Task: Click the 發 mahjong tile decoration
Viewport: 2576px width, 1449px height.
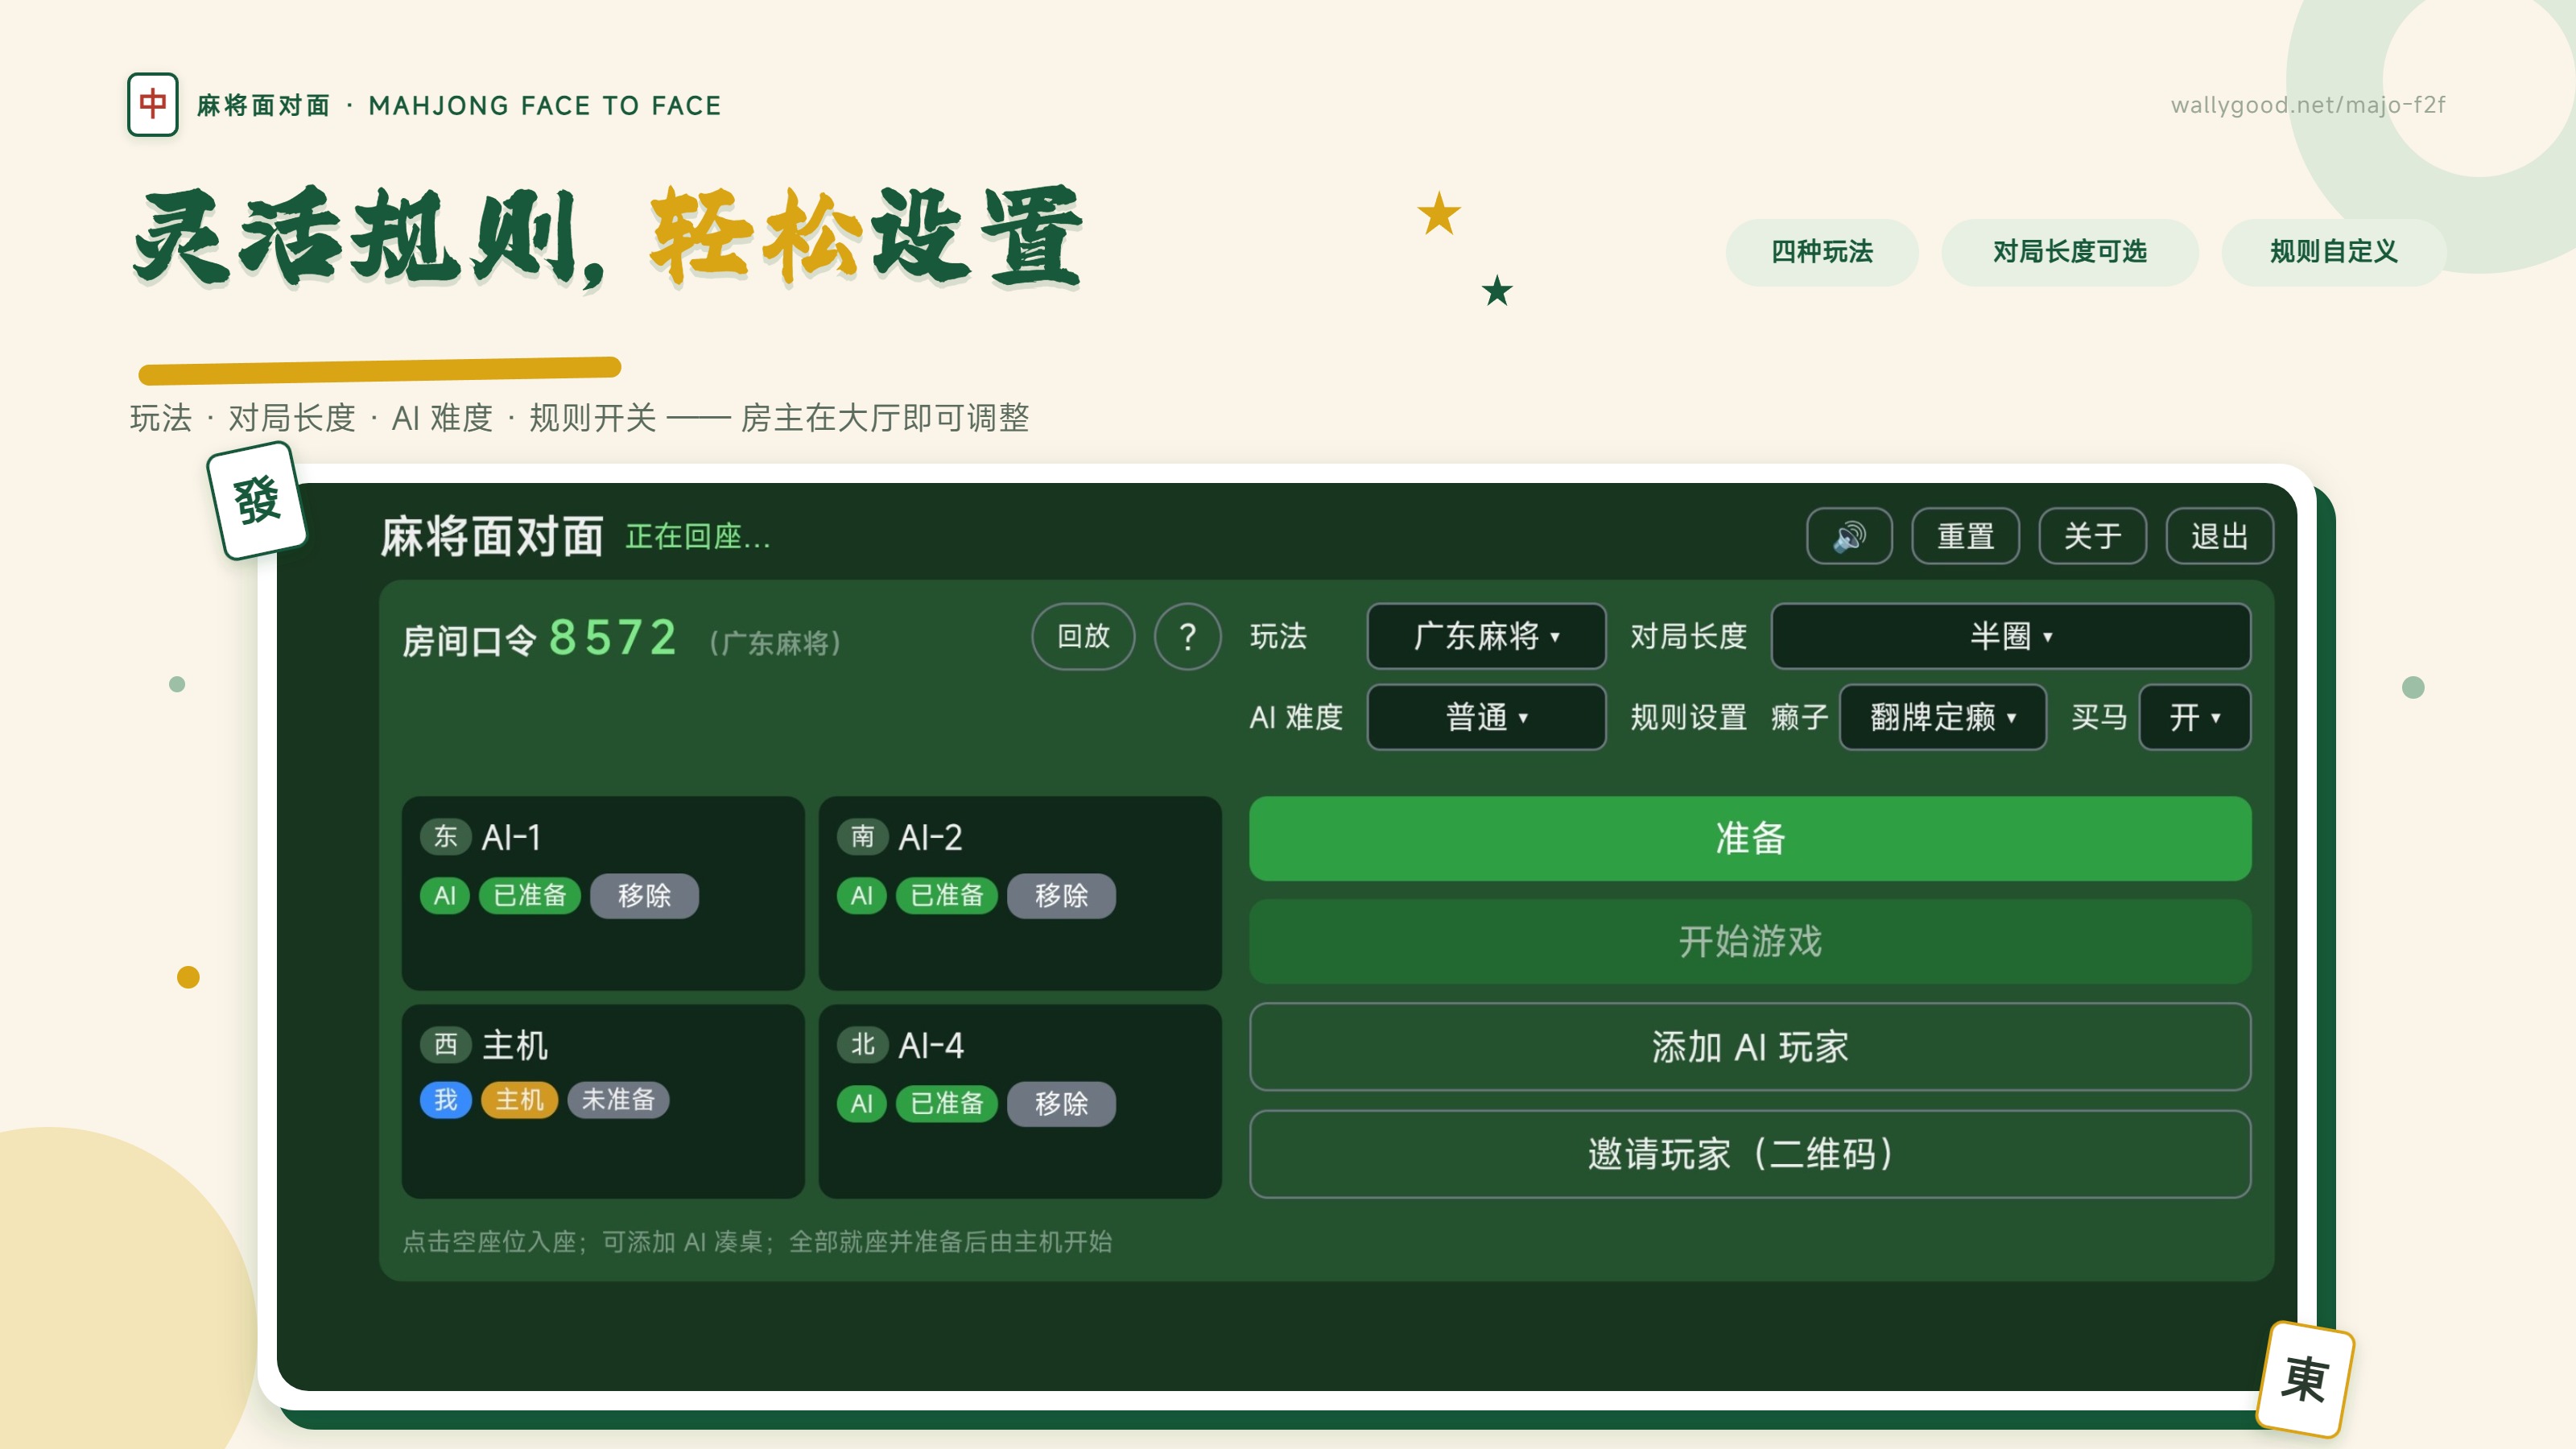Action: (257, 500)
